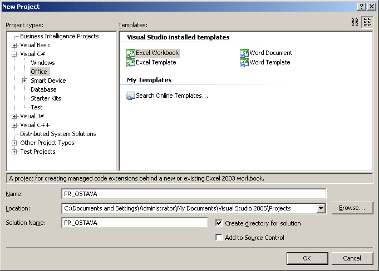Viewport: 379px width, 271px height.
Task: Select Distributed System Solutions type
Action: pyautogui.click(x=58, y=134)
